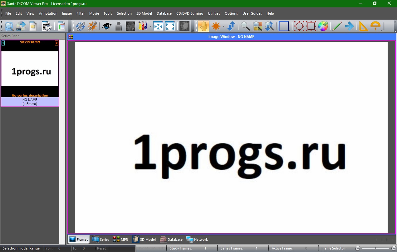Screen dimensions: 397x252
Task: Click the blue arrow annotation tool
Action: tap(349, 26)
